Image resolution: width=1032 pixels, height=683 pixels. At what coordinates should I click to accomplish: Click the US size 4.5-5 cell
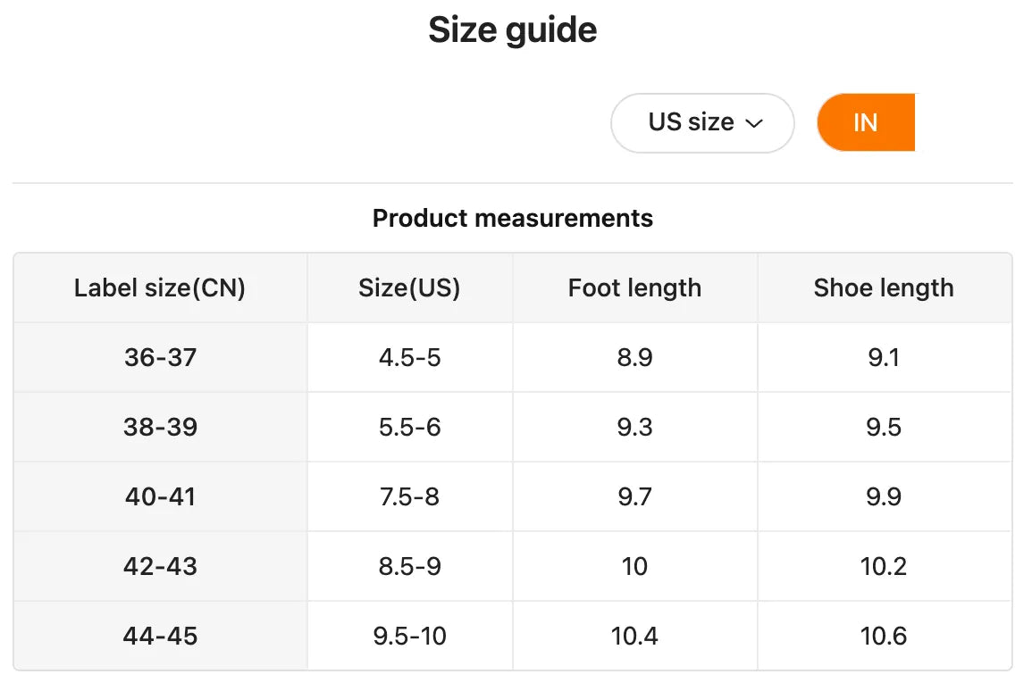tap(409, 358)
